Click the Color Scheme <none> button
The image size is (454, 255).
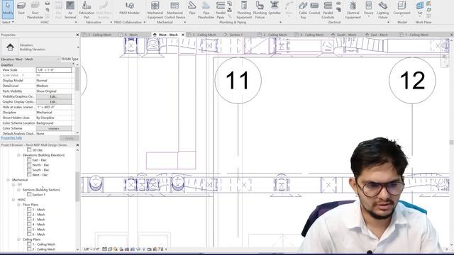[54, 128]
